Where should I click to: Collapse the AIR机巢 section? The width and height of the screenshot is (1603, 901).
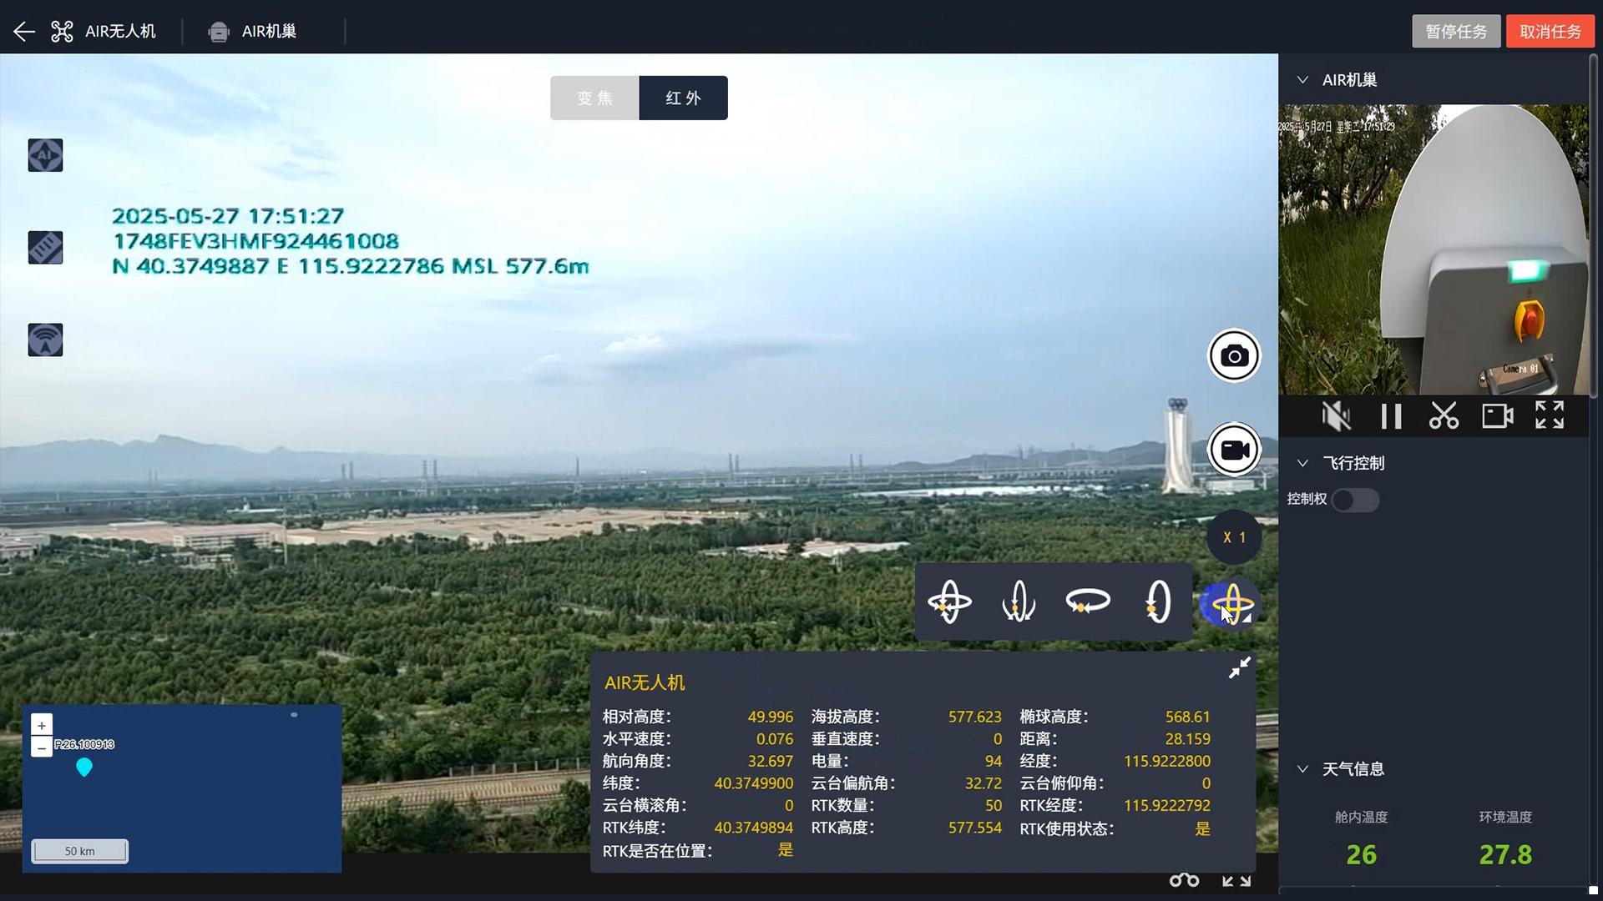coord(1302,80)
